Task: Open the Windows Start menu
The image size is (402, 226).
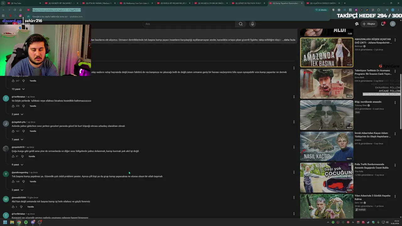Action: click(5, 222)
